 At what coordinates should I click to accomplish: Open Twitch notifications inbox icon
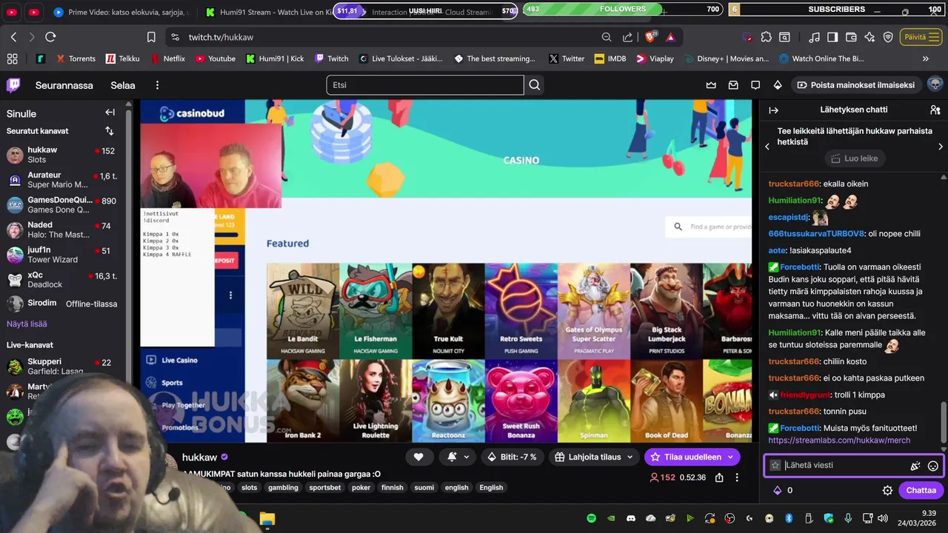coord(733,85)
